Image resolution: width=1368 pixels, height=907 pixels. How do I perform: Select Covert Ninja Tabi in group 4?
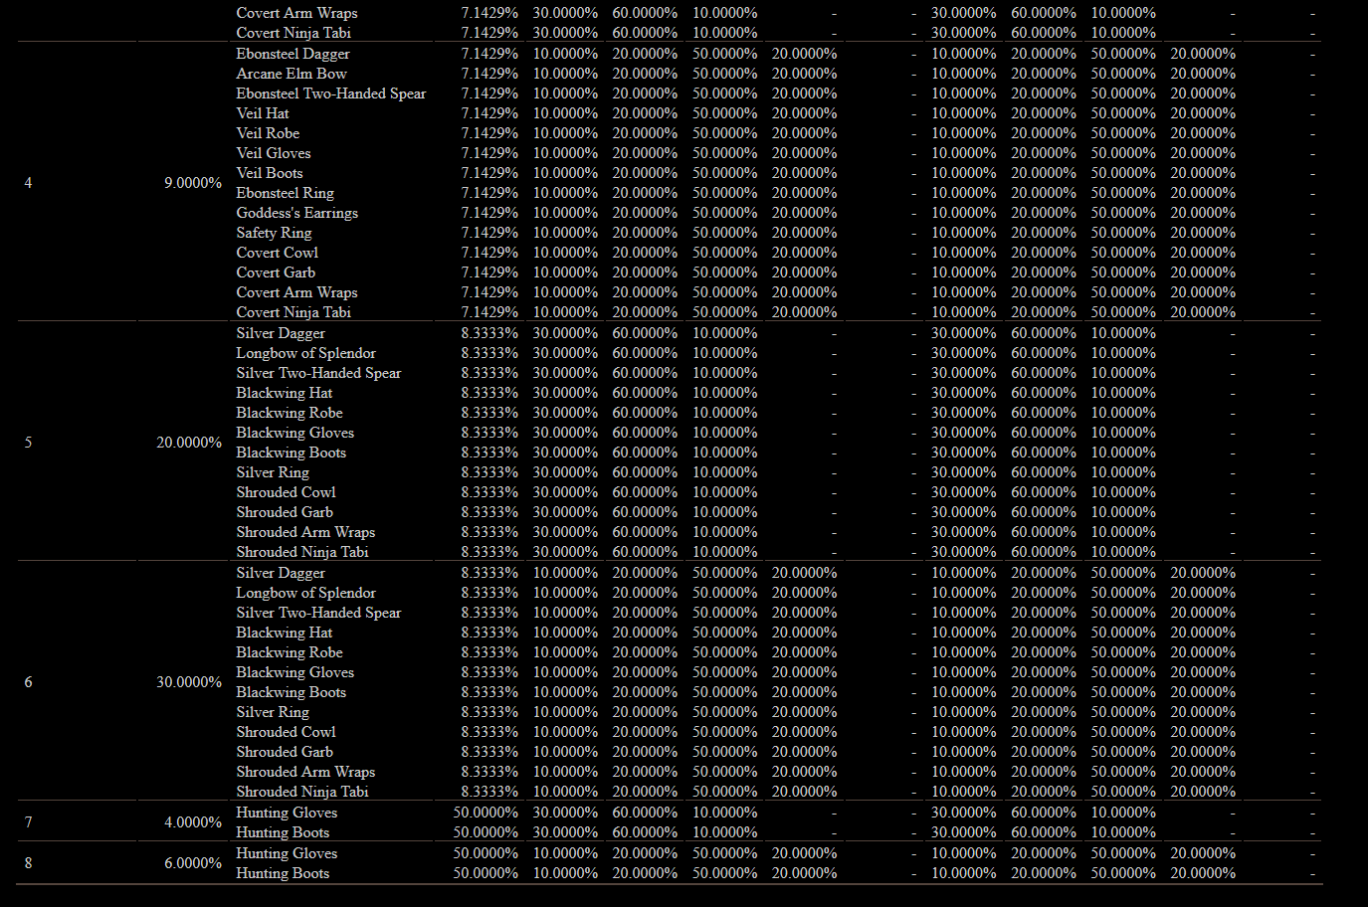(x=293, y=312)
